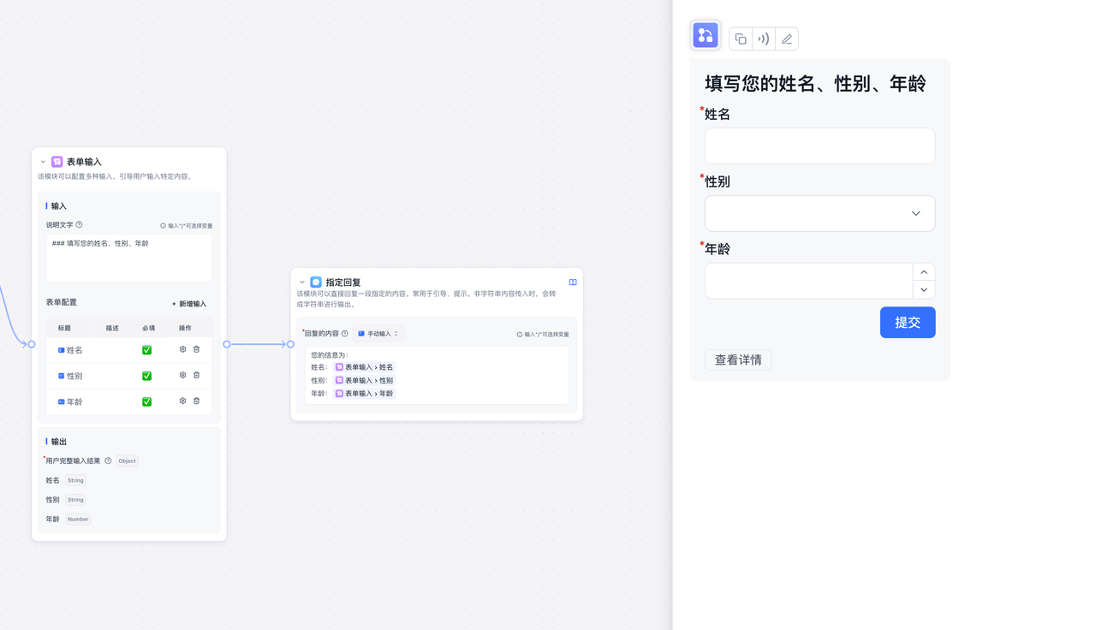Viewport: 1096px width, 630px height.
Task: Open the 性别 dropdown in the form
Action: click(819, 213)
